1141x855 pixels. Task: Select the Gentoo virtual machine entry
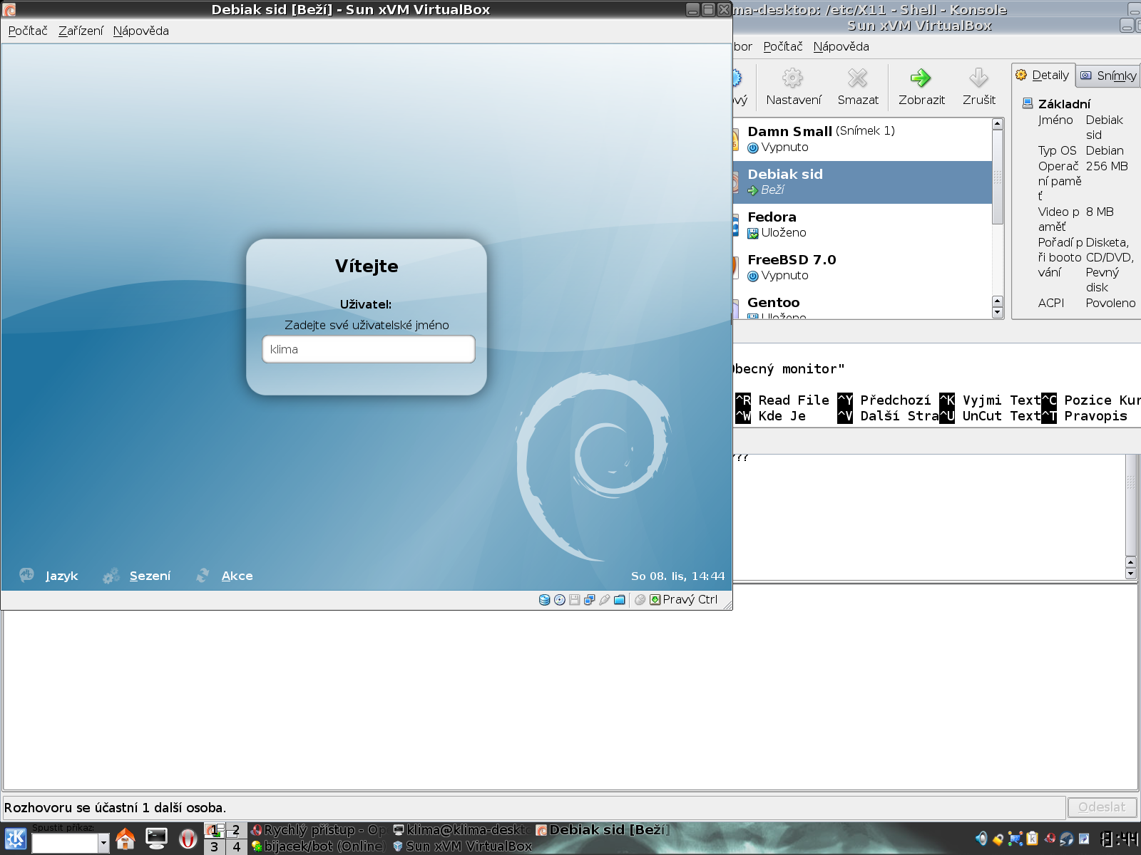[x=862, y=304]
